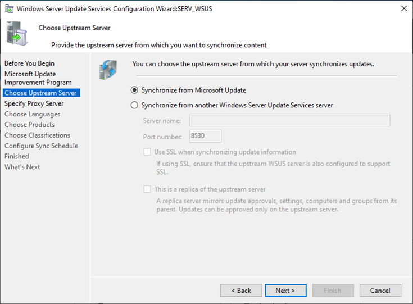The height and width of the screenshot is (304, 413).
Task: Click the 'Choose Upstream Server' header title
Action: coord(74,28)
